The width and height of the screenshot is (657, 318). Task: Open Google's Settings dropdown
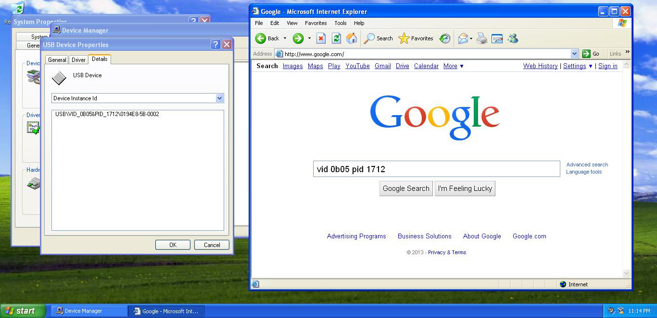click(x=578, y=66)
